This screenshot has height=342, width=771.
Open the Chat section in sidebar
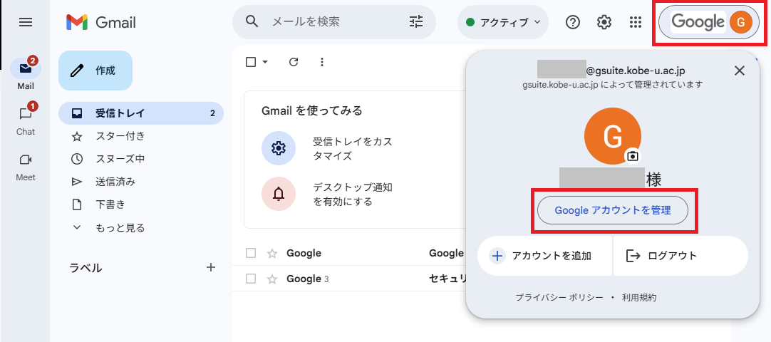coord(26,115)
